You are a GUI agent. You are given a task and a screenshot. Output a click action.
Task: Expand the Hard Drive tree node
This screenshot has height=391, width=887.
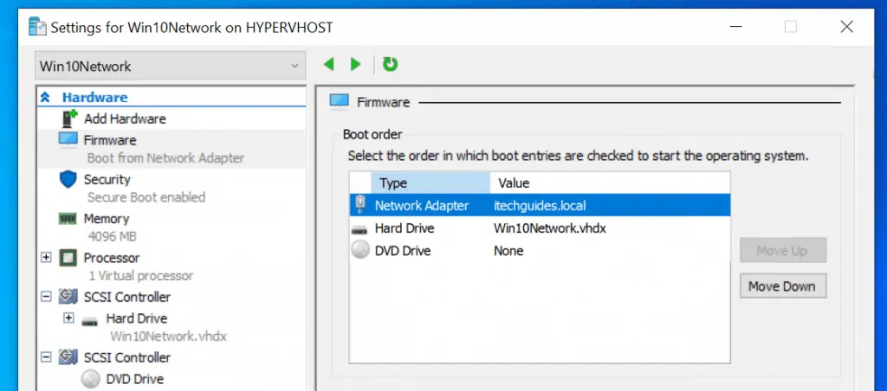coord(68,318)
